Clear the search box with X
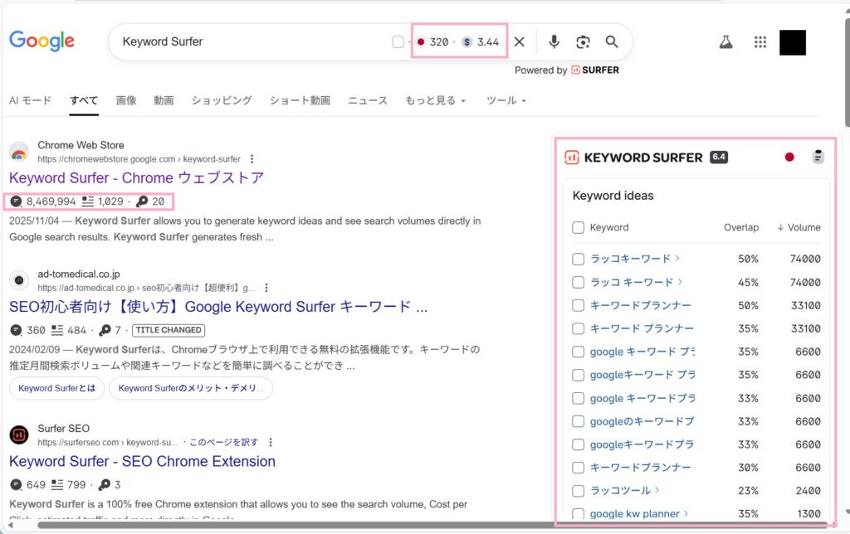 pyautogui.click(x=519, y=42)
